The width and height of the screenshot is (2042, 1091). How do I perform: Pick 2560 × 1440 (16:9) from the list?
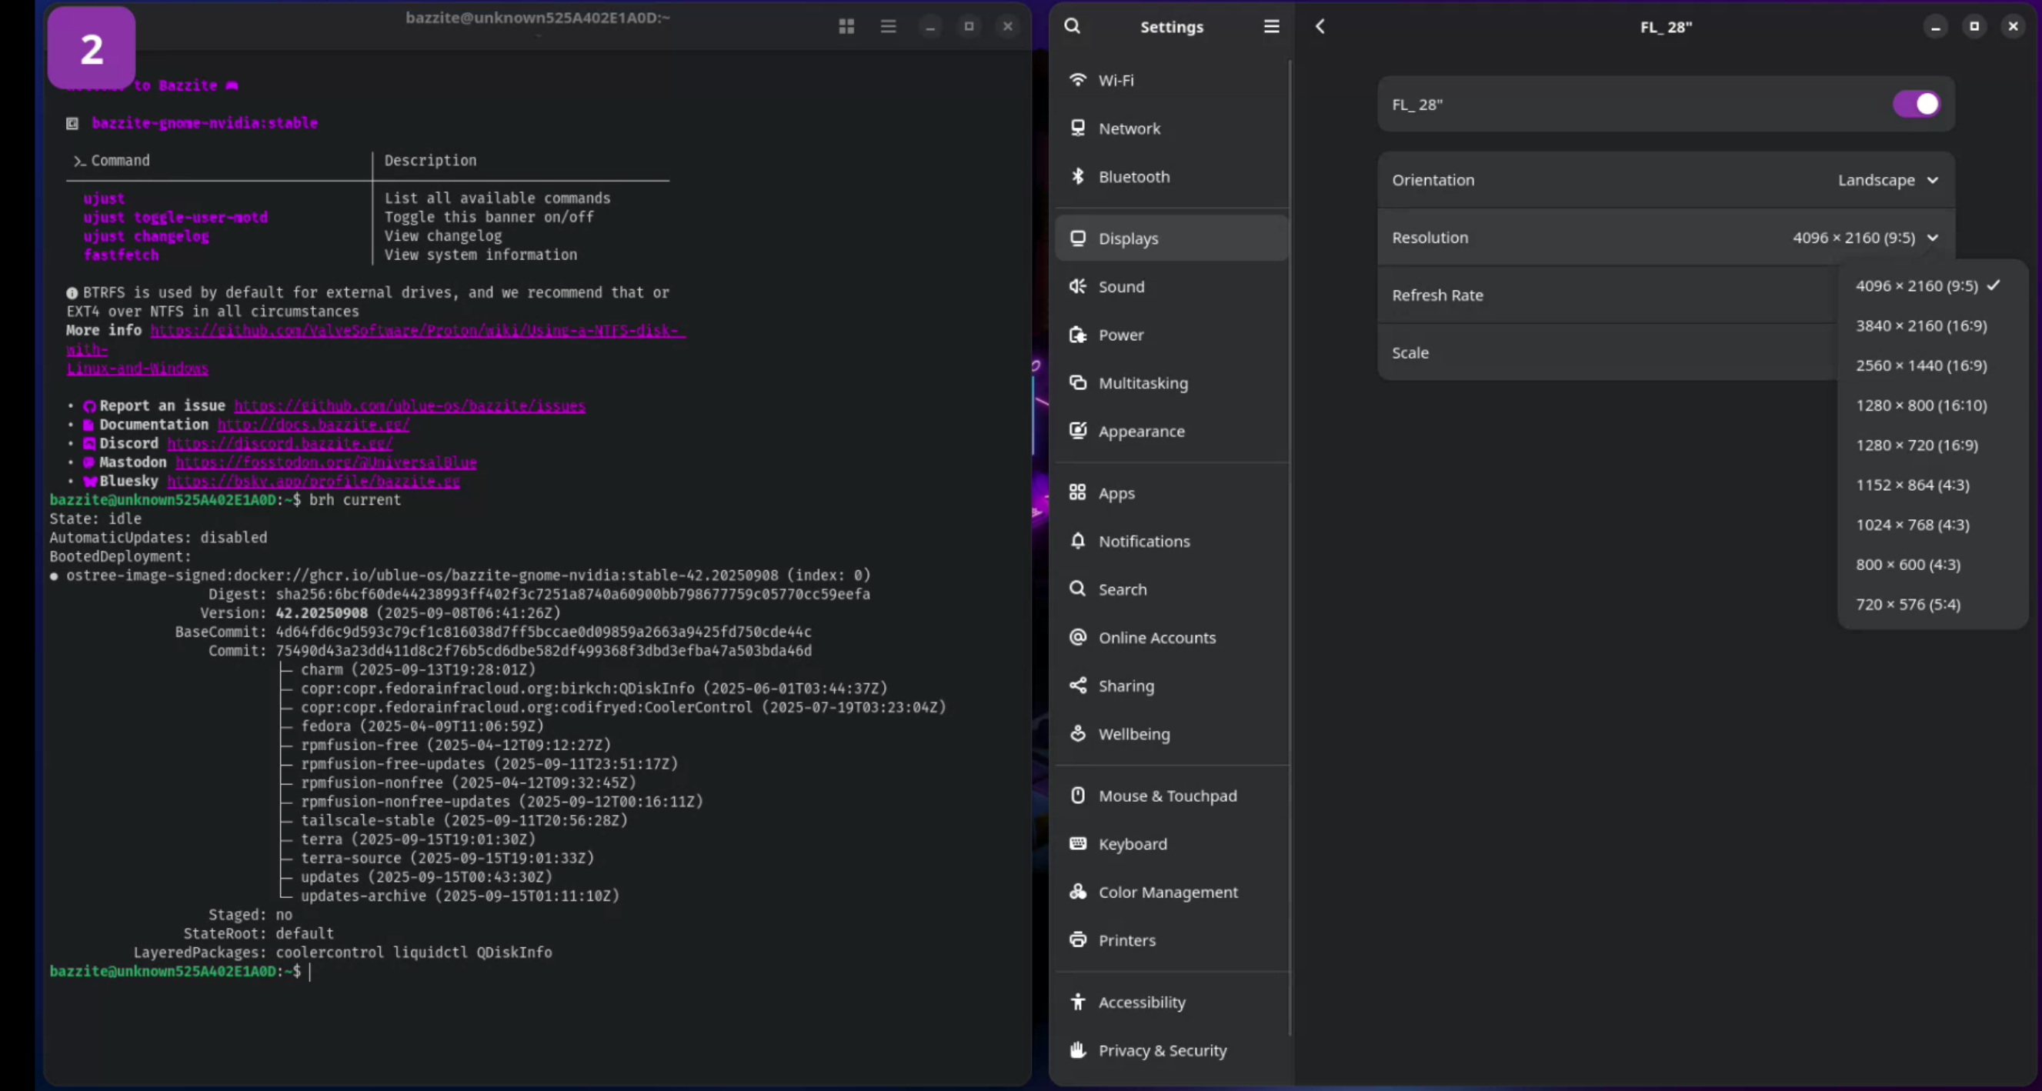pyautogui.click(x=1920, y=365)
